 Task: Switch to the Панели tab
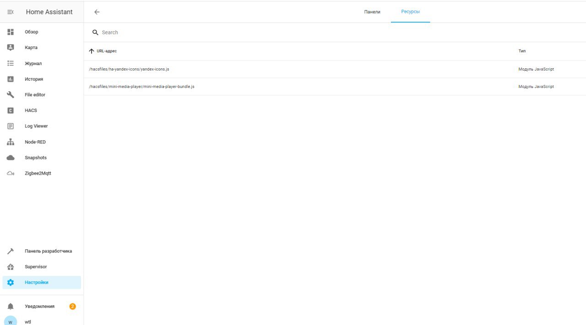tap(372, 12)
